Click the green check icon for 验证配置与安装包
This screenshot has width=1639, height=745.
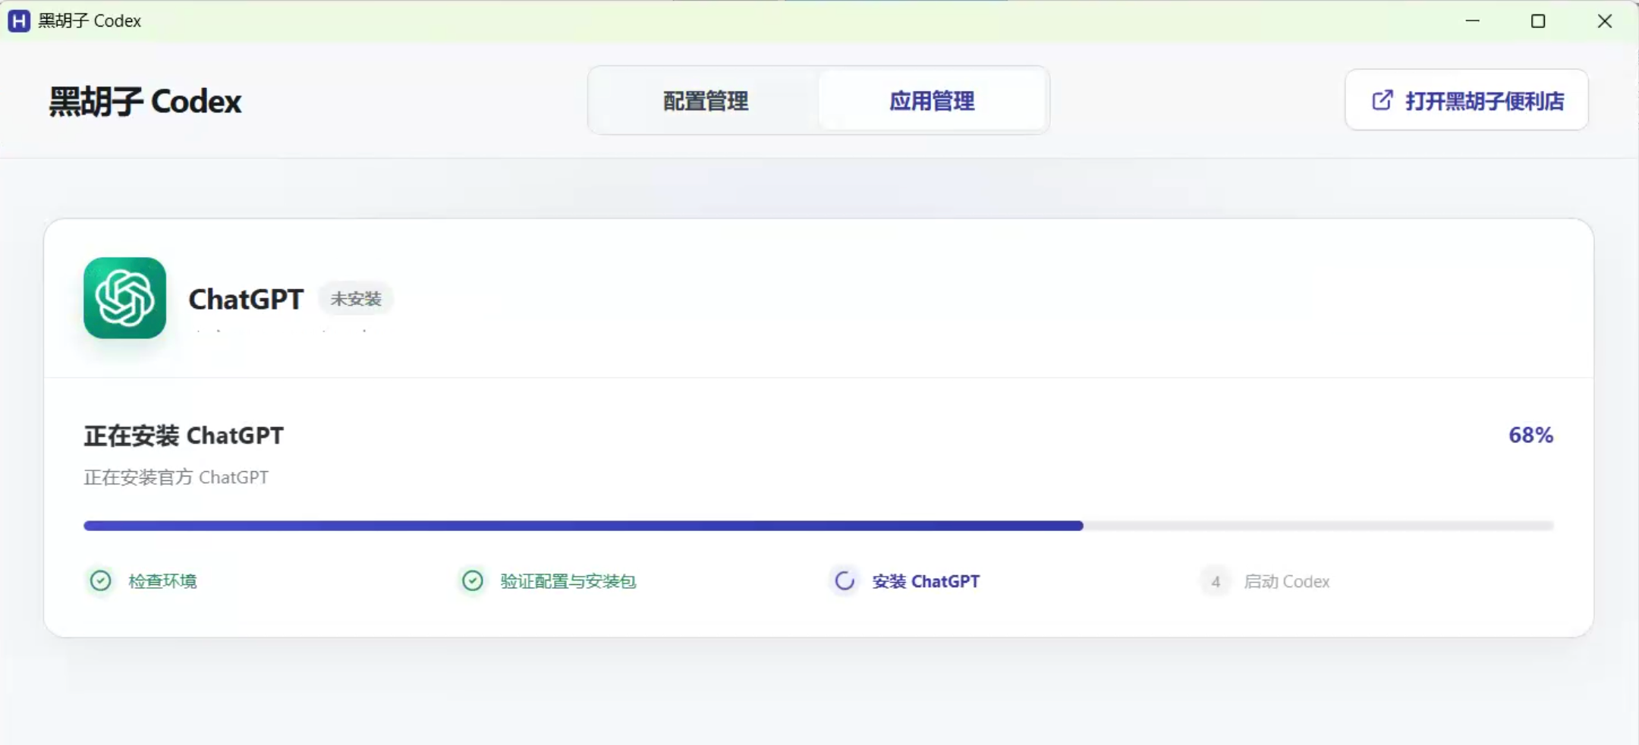click(x=472, y=581)
